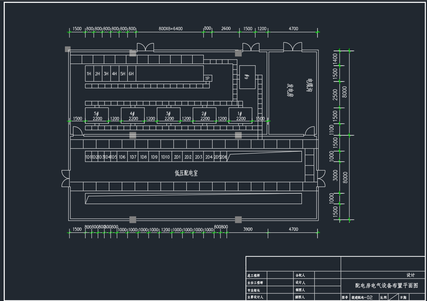The width and height of the screenshot is (427, 301).
Task: Click the 1H cabinet in the top row
Action: (x=89, y=74)
